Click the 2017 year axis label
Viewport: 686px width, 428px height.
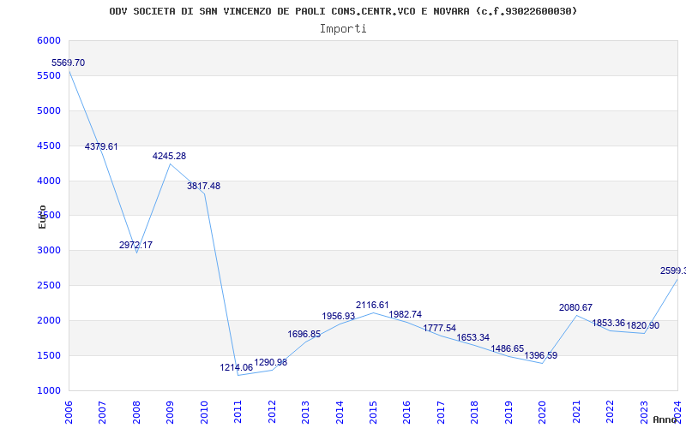(441, 413)
